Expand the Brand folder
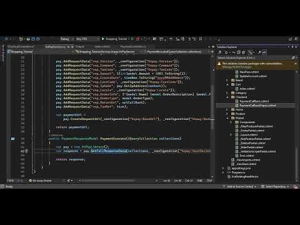Image resolution: width=300 pixels, height=225 pixels. click(227, 80)
